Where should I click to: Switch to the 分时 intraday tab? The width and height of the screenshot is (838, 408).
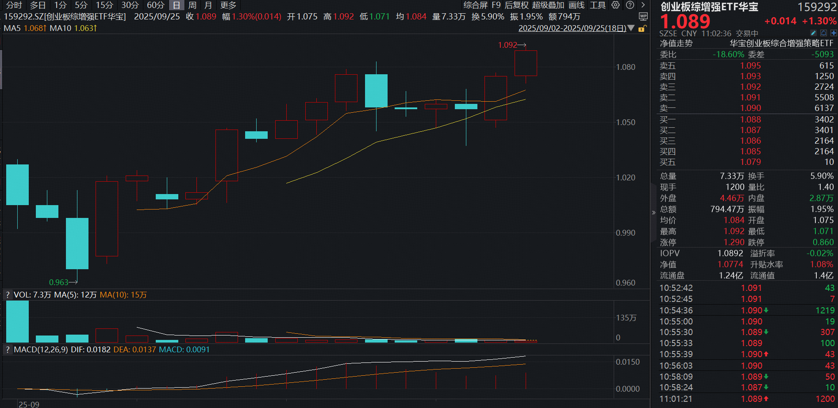[14, 5]
